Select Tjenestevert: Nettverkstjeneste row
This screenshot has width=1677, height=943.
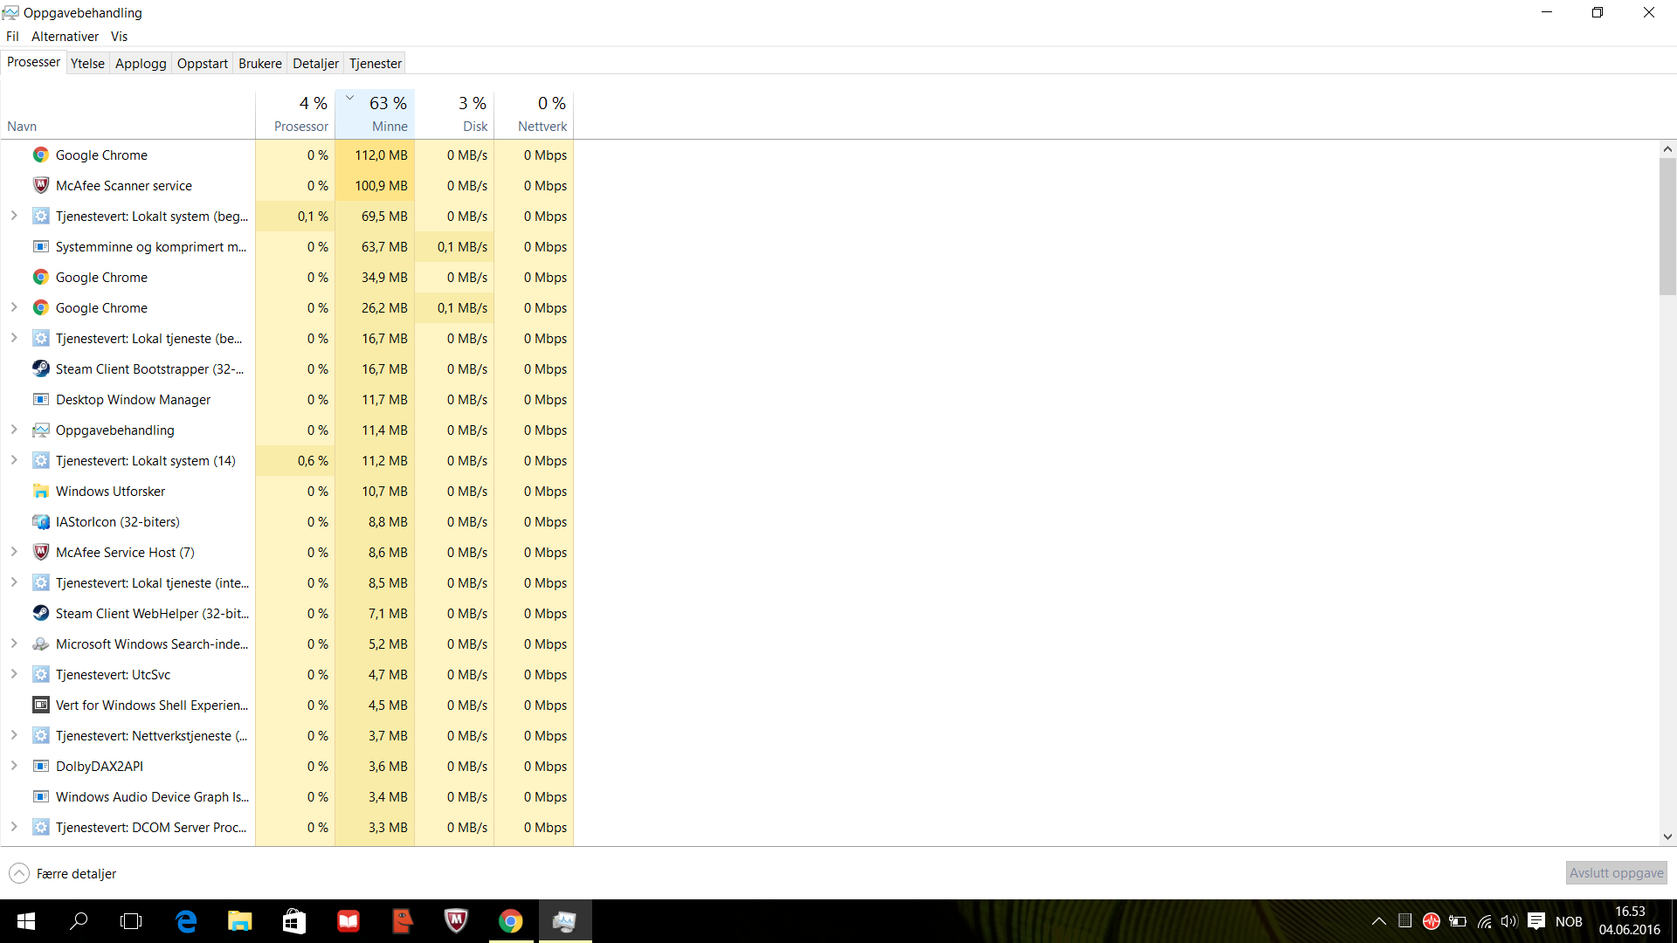coord(287,735)
